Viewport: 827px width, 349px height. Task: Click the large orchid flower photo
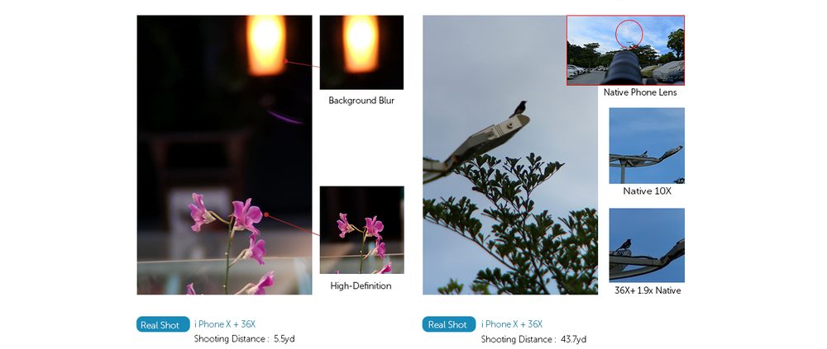224,155
